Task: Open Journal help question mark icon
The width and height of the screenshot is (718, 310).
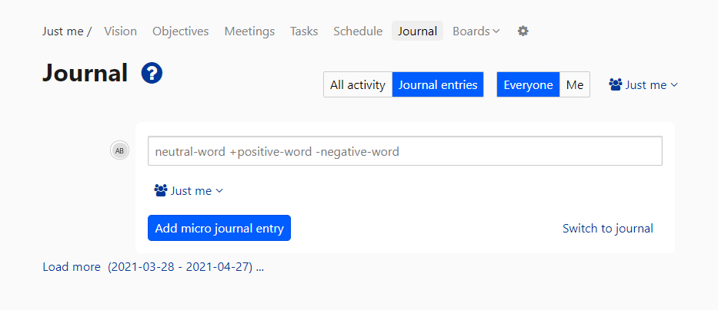Action: coord(152,73)
